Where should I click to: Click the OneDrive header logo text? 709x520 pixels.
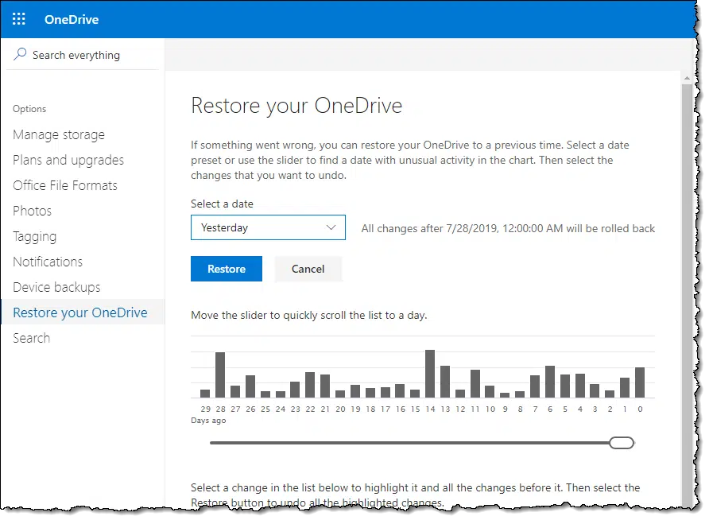tap(72, 19)
